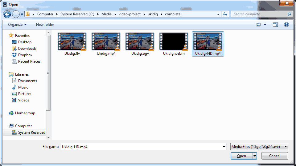The height and width of the screenshot is (166, 296).
Task: Open the recent locations dropdown arrow
Action: [x=22, y=14]
